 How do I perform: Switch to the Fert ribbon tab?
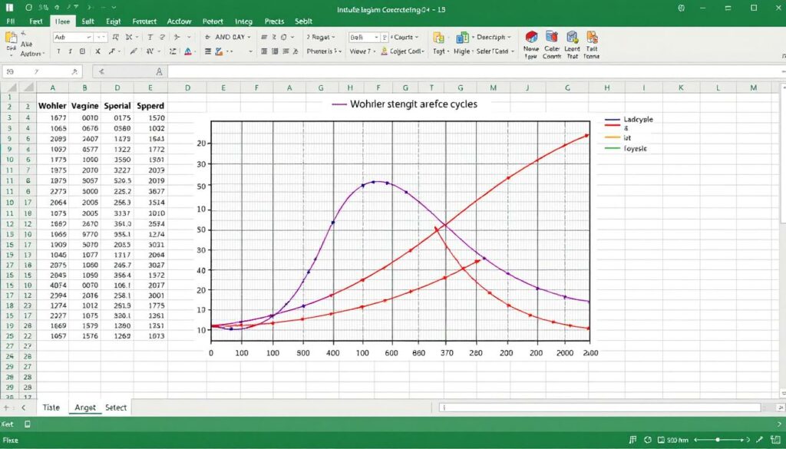click(x=35, y=21)
